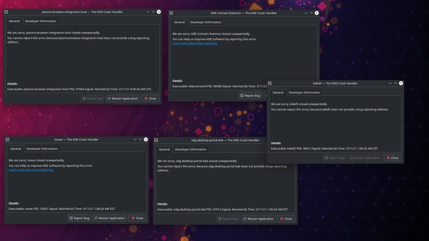Click 'Vvave — The KDE Crash Handler' title bar text

tap(76, 140)
